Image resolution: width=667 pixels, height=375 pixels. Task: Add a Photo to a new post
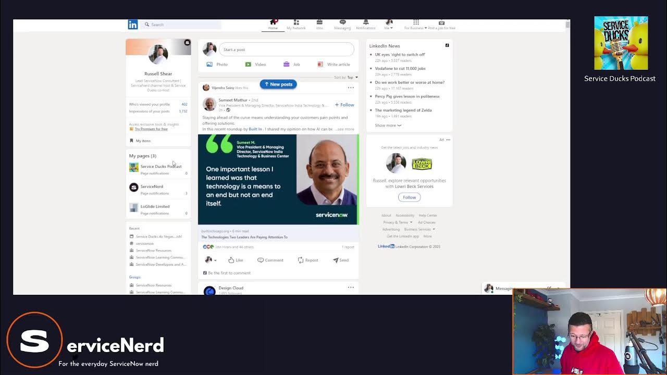point(217,65)
